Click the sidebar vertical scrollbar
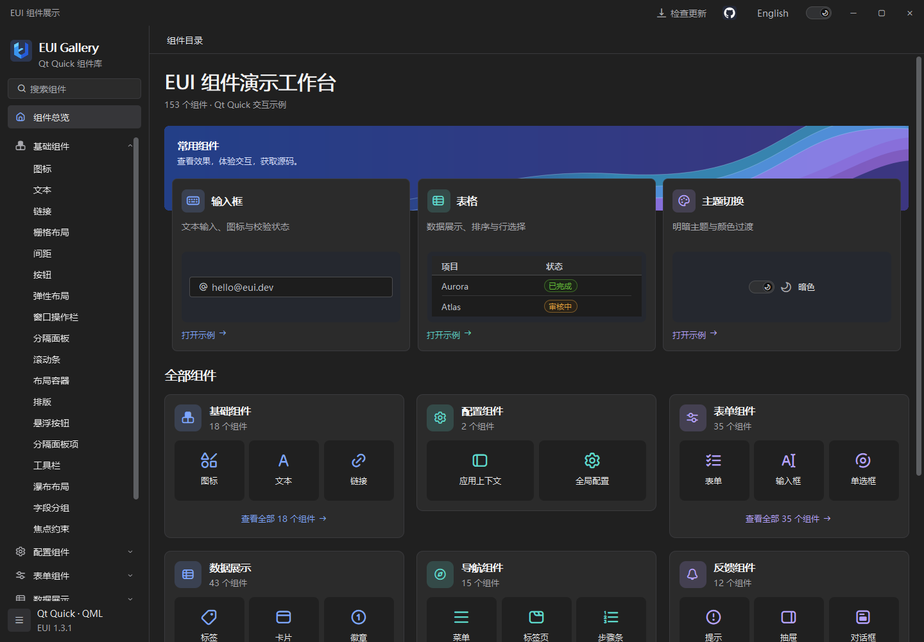This screenshot has height=642, width=924. pos(135,318)
